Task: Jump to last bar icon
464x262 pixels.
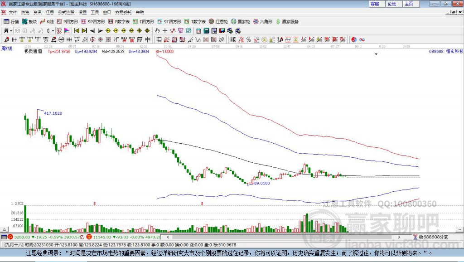Action: pos(84,31)
